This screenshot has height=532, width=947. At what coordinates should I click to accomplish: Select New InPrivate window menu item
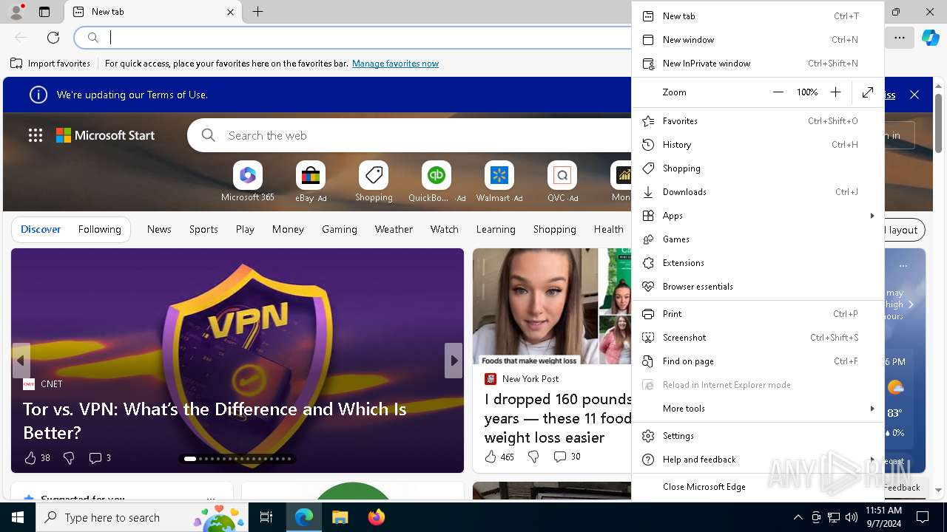758,64
